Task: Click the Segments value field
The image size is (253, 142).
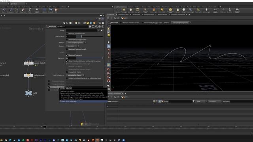Action: 71,58
